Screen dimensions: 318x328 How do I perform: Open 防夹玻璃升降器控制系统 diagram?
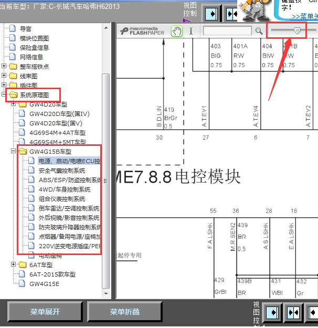pyautogui.click(x=69, y=227)
